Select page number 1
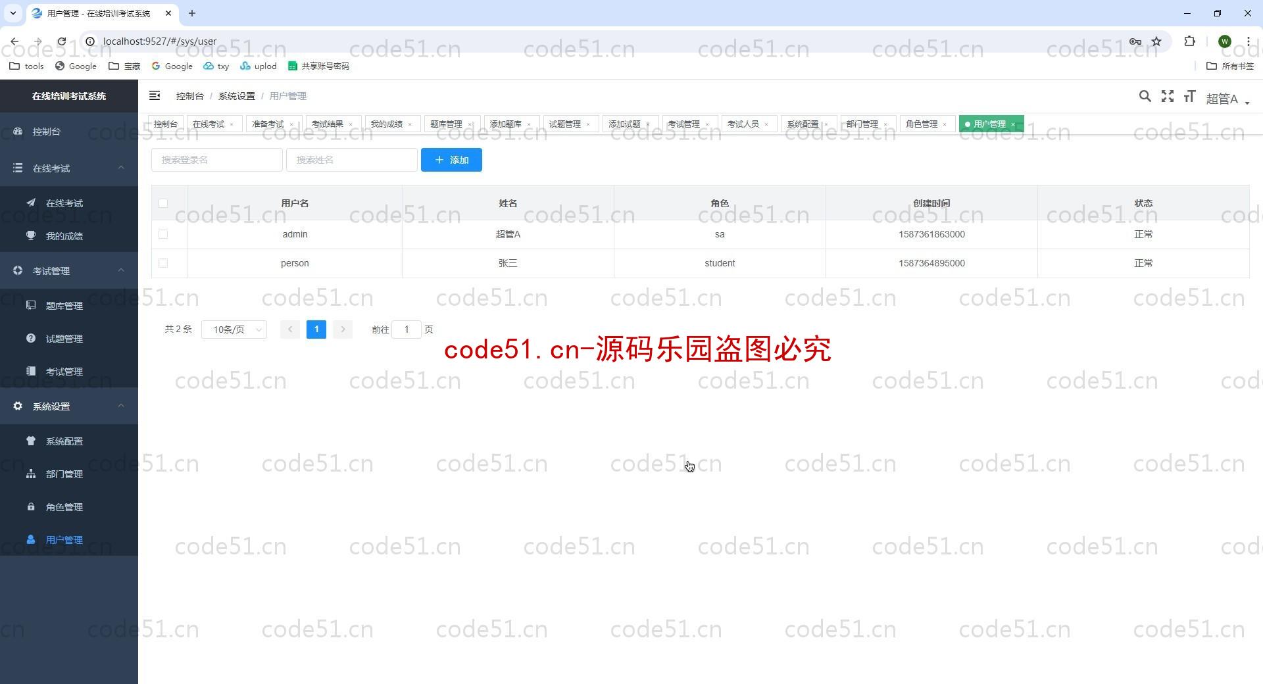Viewport: 1263px width, 684px height. click(316, 330)
